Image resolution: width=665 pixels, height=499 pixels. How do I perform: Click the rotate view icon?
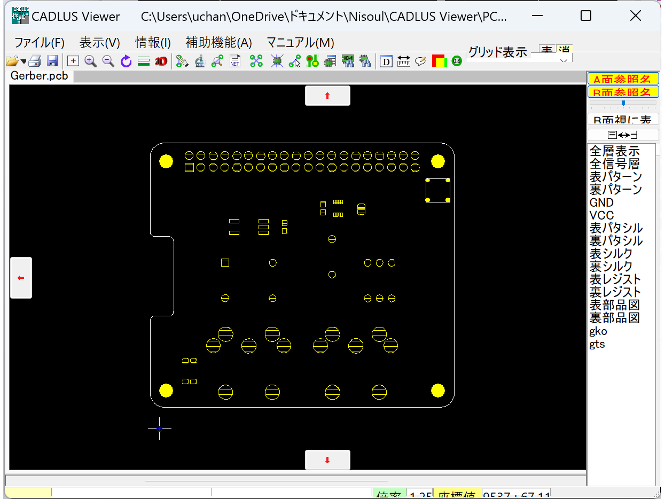[126, 61]
